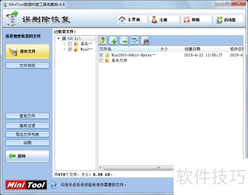
Task: Sort by the 大小 size column header
Action: tap(171, 49)
